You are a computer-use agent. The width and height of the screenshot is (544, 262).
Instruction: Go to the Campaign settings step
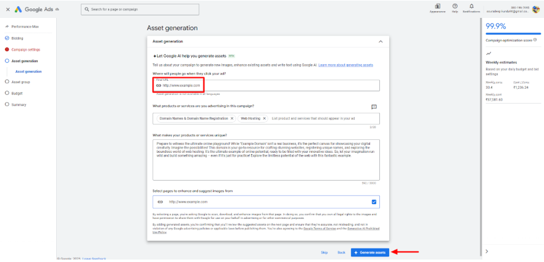(x=25, y=49)
